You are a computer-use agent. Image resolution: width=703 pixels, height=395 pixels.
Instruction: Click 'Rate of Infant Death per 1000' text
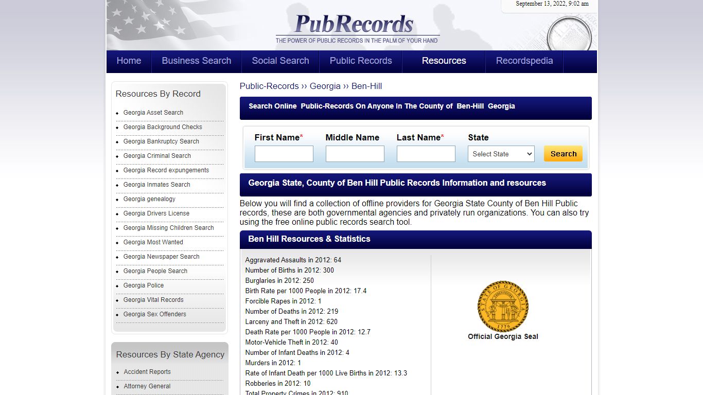coord(326,373)
